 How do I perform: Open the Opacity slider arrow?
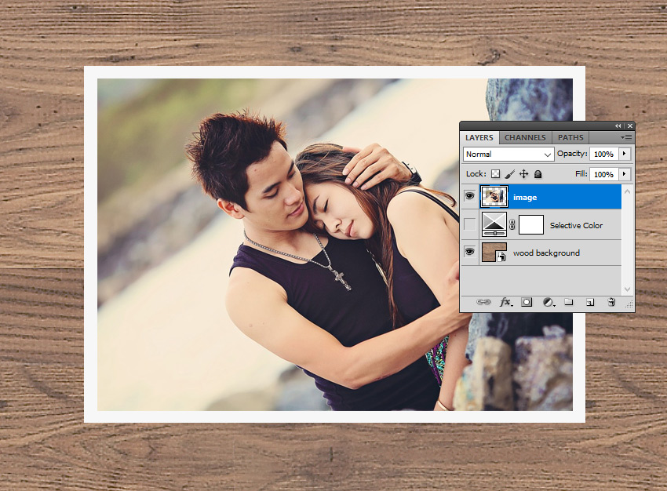pyautogui.click(x=625, y=155)
